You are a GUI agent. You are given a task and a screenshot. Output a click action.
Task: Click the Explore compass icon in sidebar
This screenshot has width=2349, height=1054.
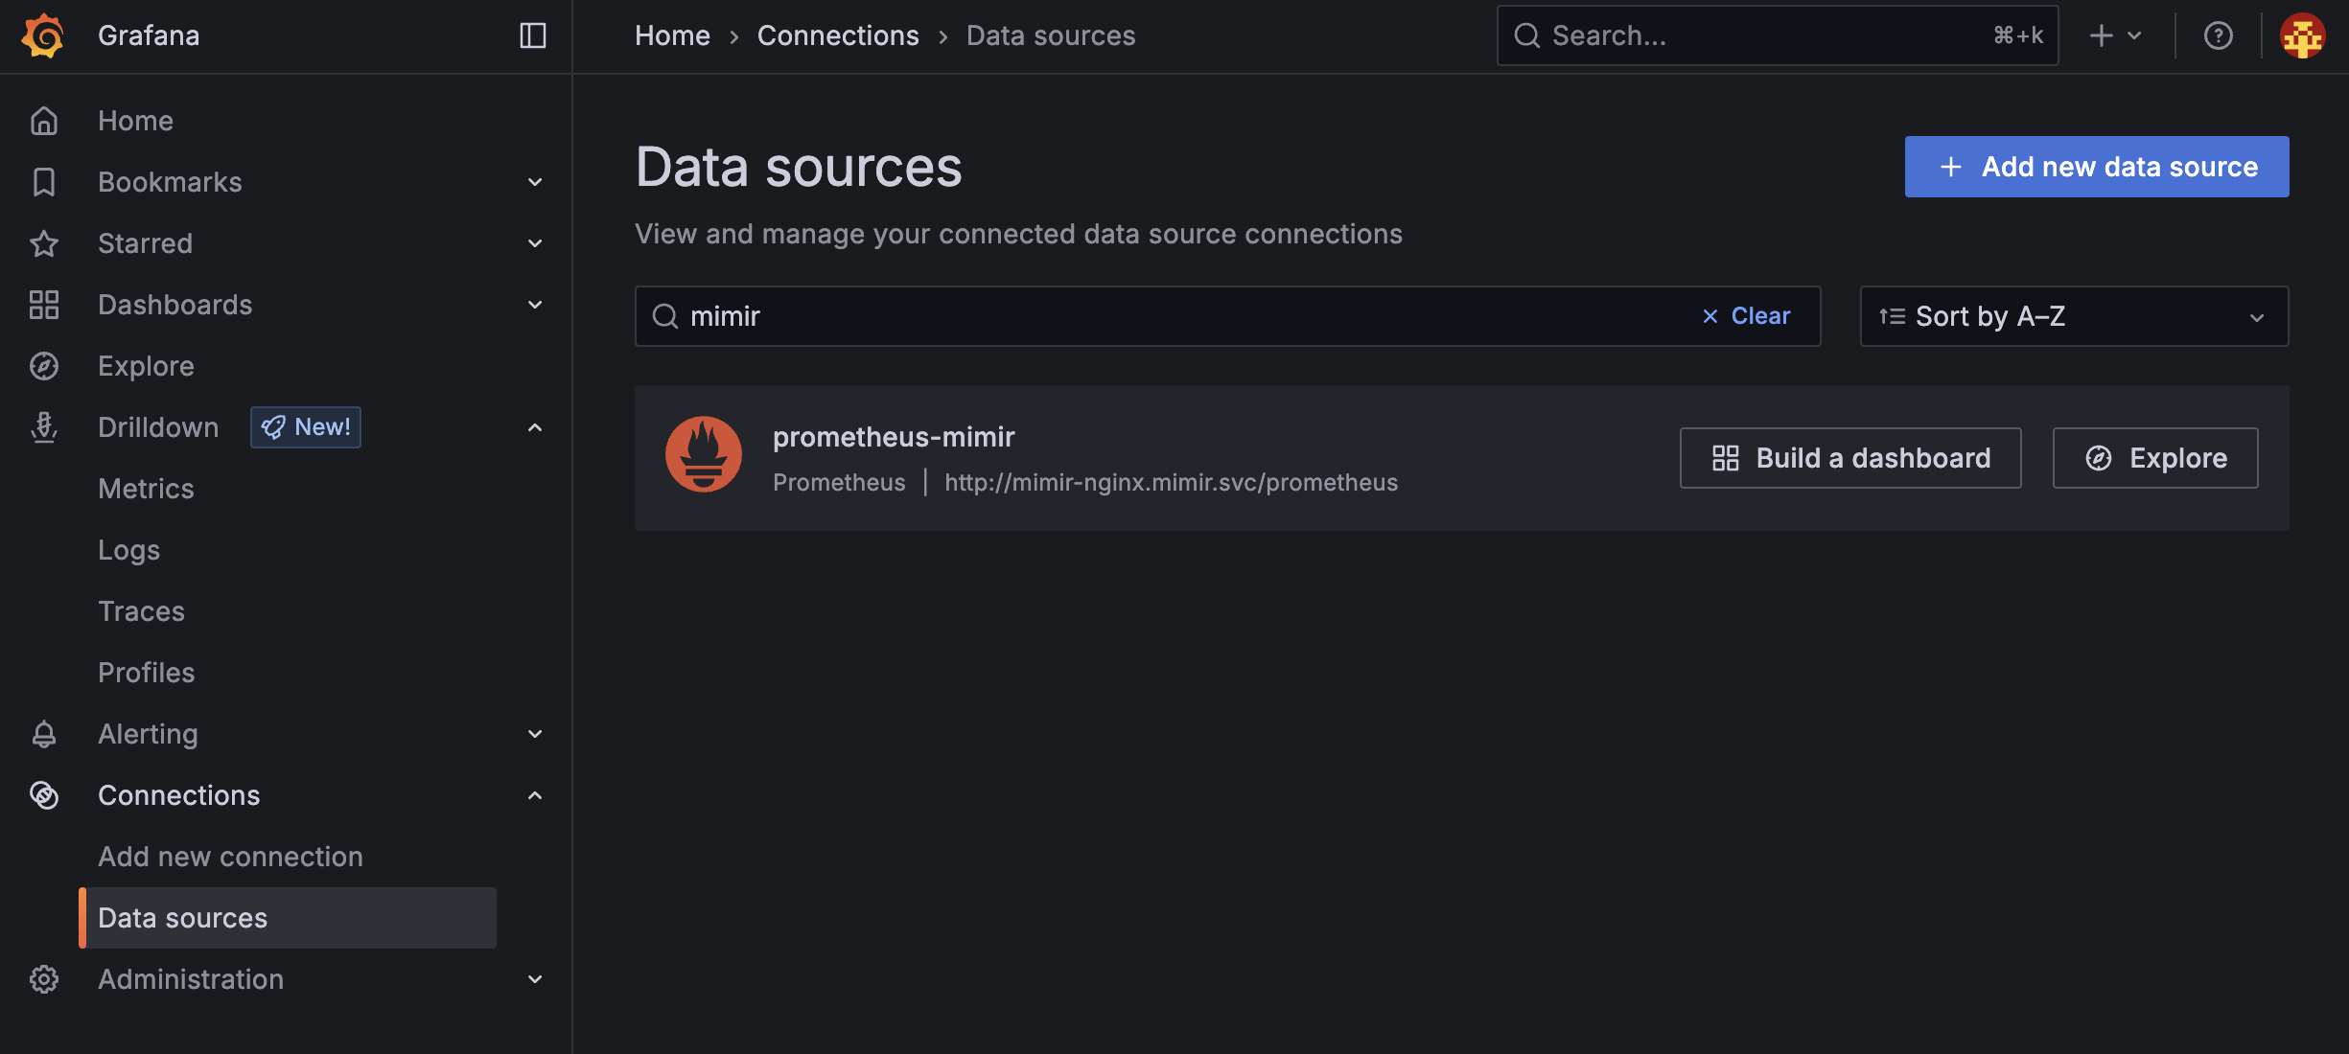coord(44,366)
